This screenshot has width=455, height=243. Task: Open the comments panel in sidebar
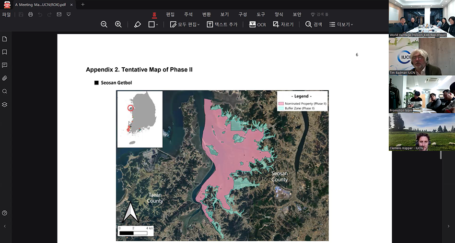pos(5,65)
